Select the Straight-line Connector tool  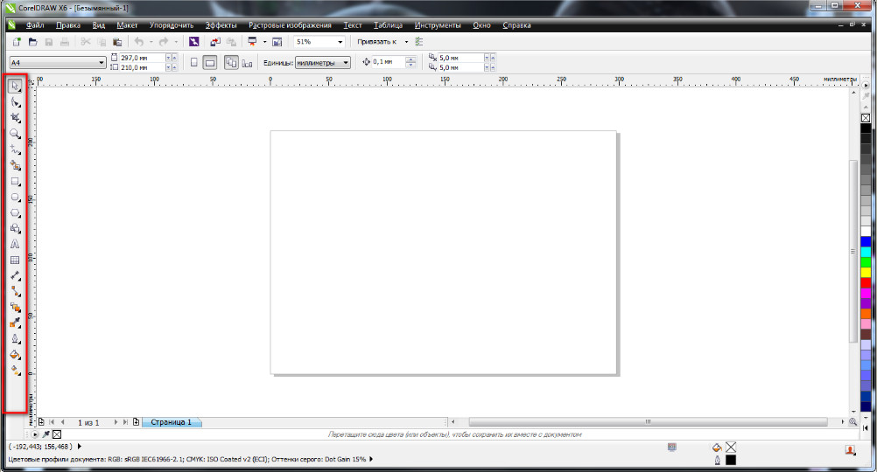click(15, 292)
